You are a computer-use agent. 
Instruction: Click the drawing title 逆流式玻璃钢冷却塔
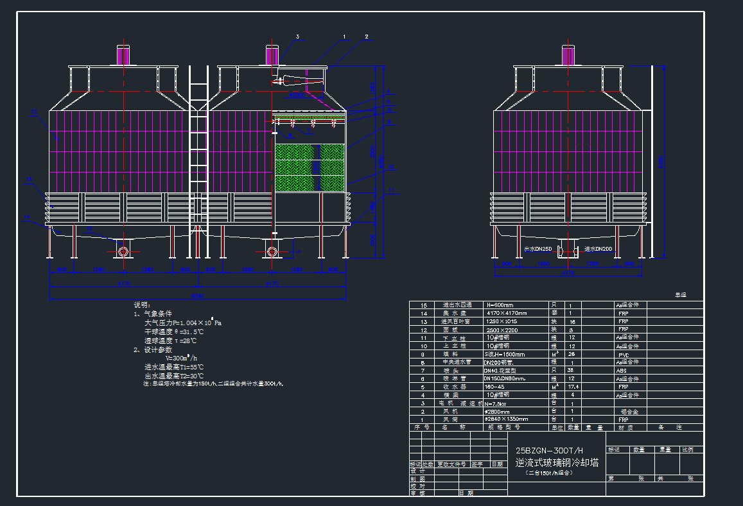[556, 462]
